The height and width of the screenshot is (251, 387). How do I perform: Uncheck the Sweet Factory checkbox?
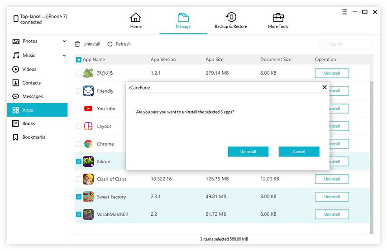click(79, 197)
